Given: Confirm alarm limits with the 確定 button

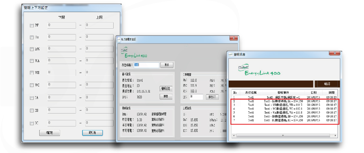Looking at the screenshot, I should 50,133.
